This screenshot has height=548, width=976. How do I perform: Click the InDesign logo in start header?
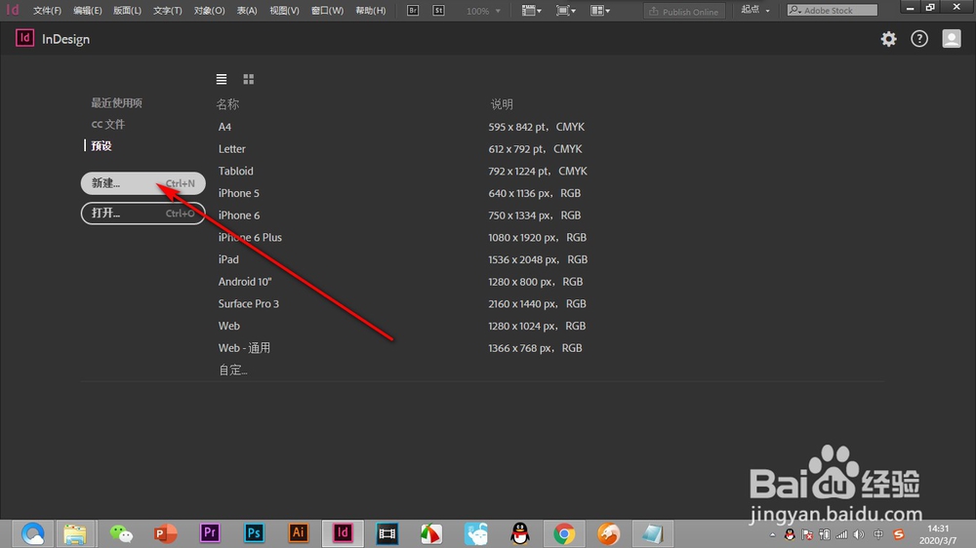[x=25, y=39]
